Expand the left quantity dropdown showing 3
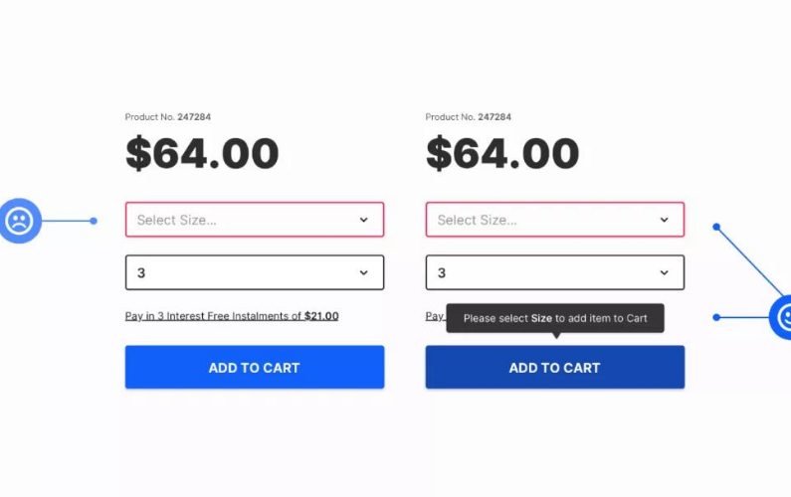791x497 pixels. (x=254, y=272)
